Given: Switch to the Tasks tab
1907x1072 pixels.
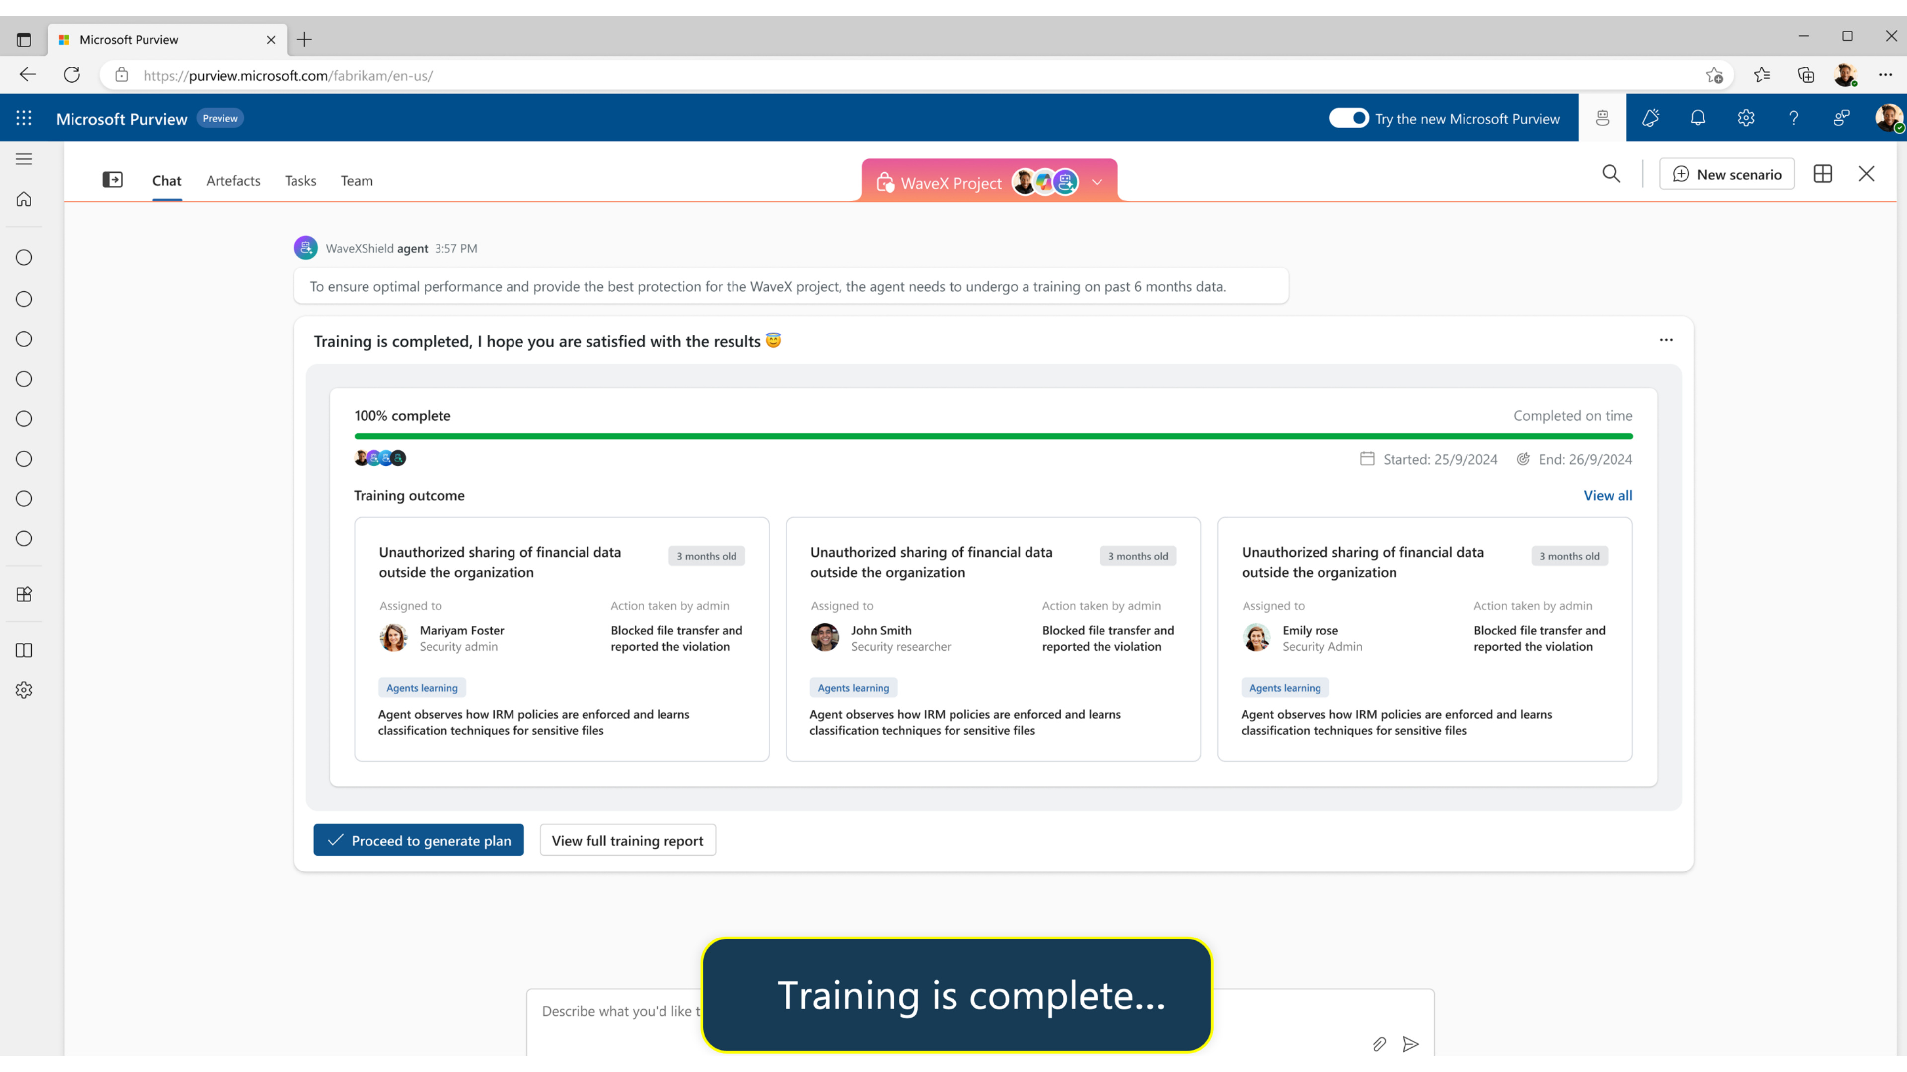Looking at the screenshot, I should [x=300, y=181].
